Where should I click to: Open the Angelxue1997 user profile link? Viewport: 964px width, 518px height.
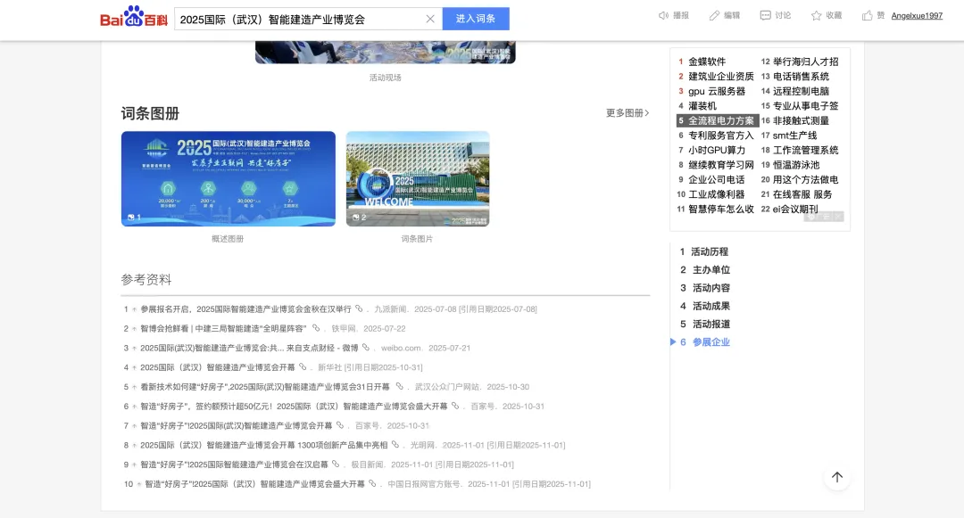tap(917, 16)
